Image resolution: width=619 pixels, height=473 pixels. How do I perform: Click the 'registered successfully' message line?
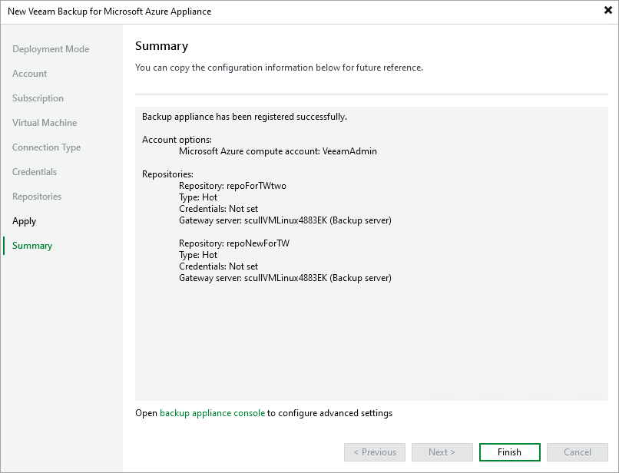[245, 117]
